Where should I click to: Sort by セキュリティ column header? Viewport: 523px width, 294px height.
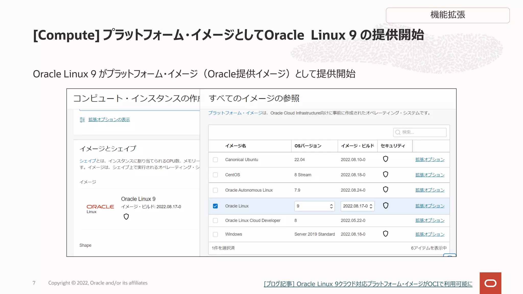pyautogui.click(x=393, y=146)
